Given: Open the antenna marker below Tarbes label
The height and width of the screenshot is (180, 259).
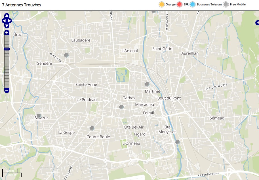Looking at the screenshot, I should pos(121,107).
